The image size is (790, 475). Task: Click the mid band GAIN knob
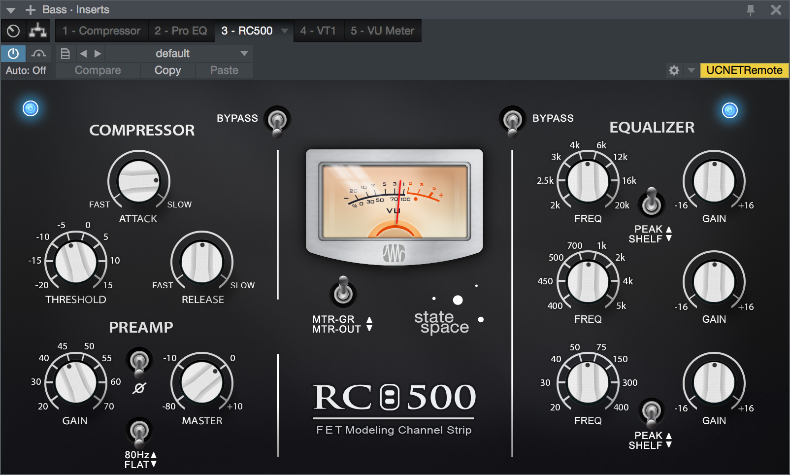click(x=714, y=282)
